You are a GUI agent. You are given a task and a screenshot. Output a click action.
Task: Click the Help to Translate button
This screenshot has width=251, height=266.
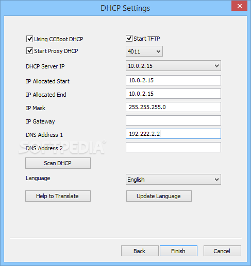coord(58,196)
